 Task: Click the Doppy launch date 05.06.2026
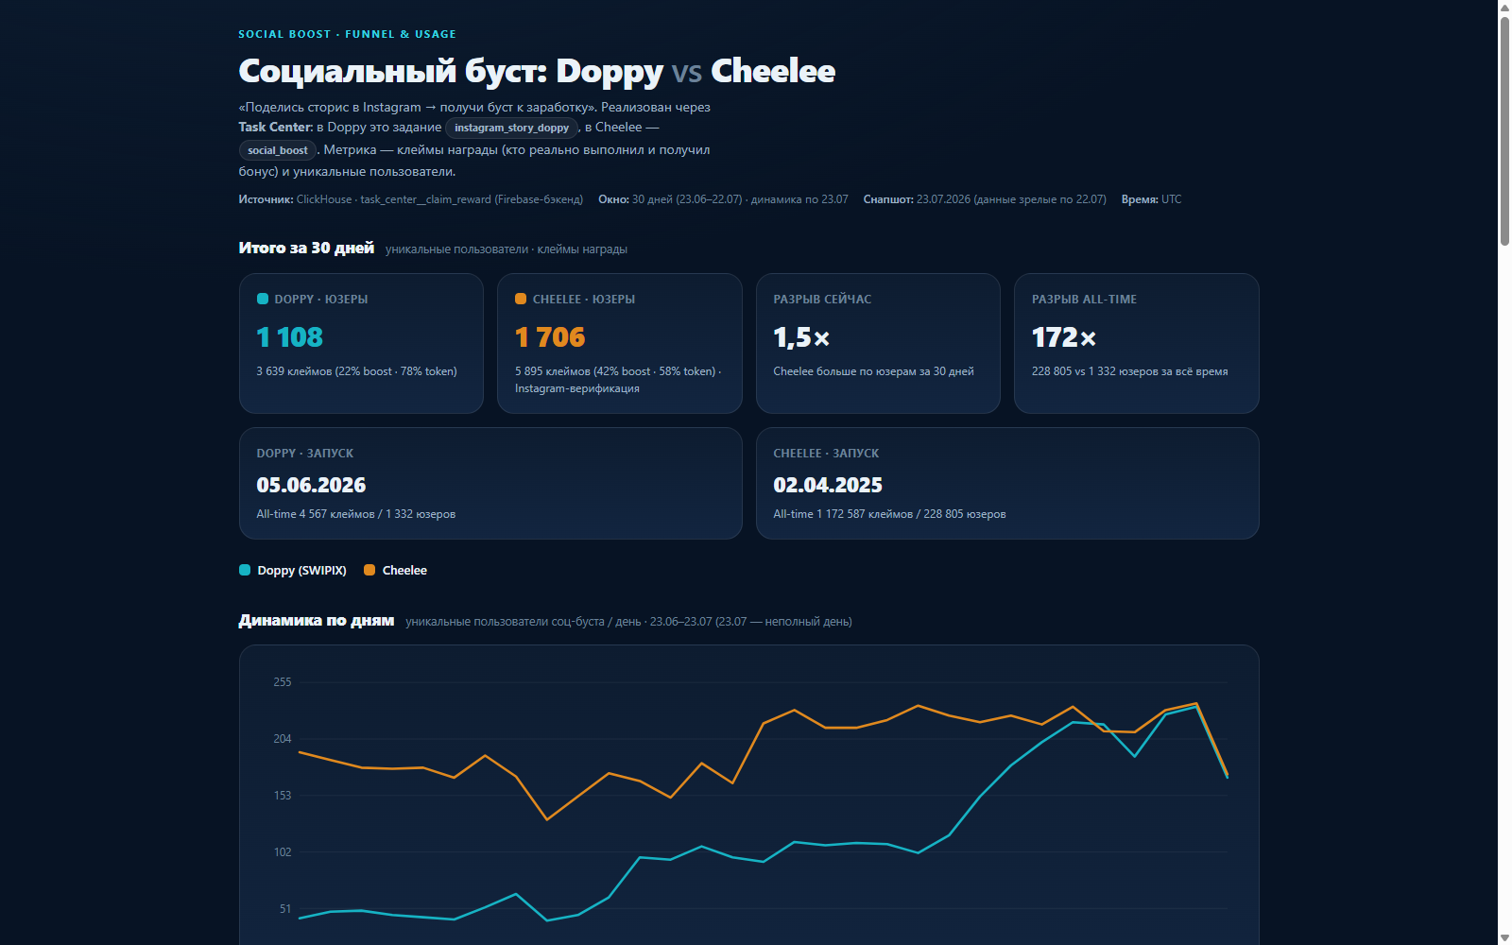pos(311,485)
